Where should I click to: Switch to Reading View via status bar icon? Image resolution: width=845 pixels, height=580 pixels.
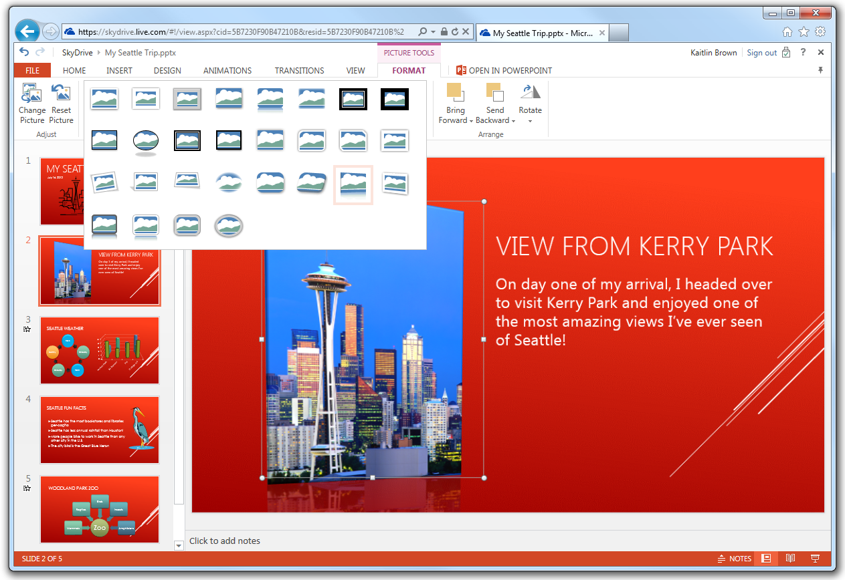pyautogui.click(x=791, y=558)
